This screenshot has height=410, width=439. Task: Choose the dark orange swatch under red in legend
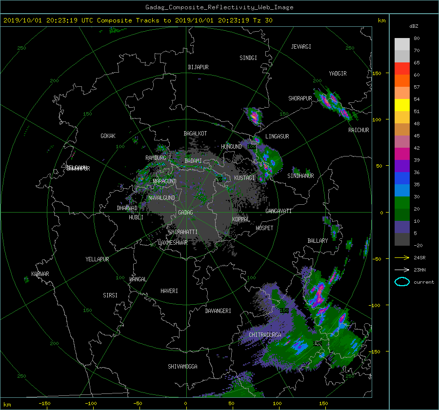(402, 81)
